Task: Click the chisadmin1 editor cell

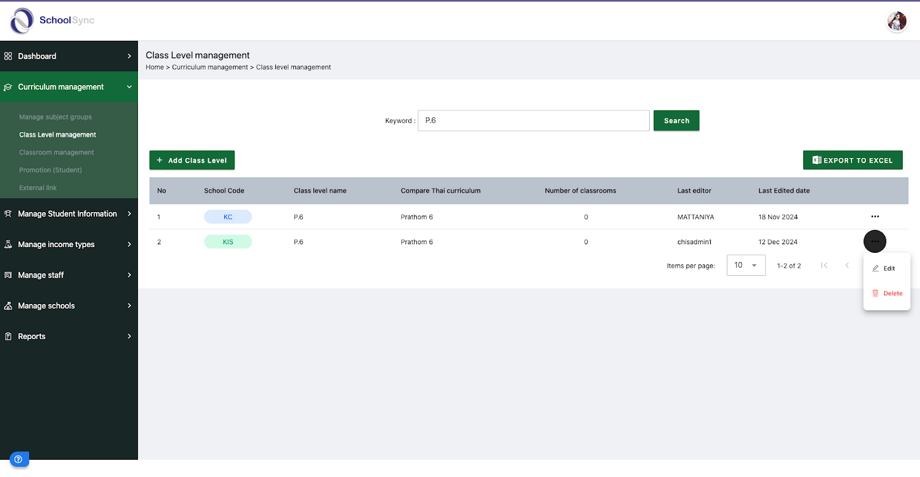Action: click(x=694, y=242)
